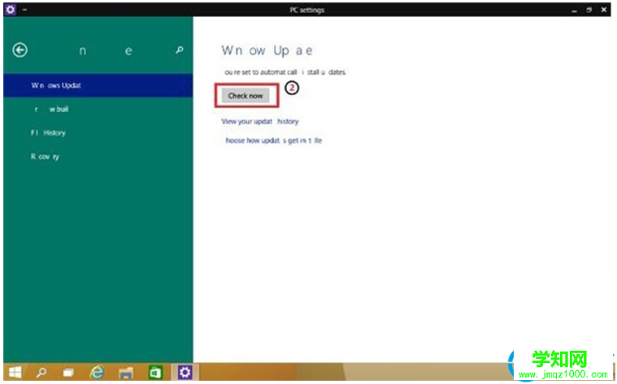Image resolution: width=617 pixels, height=384 pixels.
Task: Close the PC settings window
Action: click(x=604, y=10)
